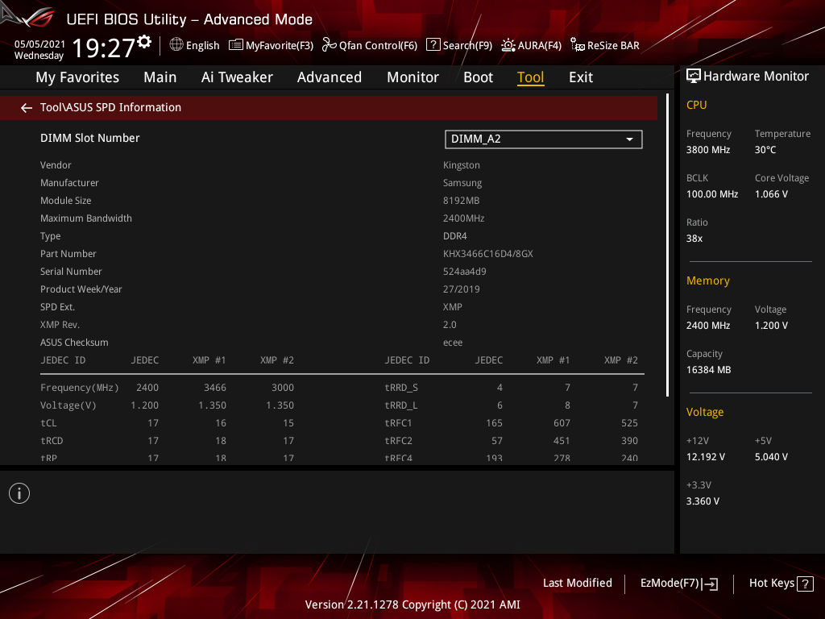Click the tRFC1 XMP #1 value 607
Image resolution: width=825 pixels, height=619 pixels.
pyautogui.click(x=562, y=423)
